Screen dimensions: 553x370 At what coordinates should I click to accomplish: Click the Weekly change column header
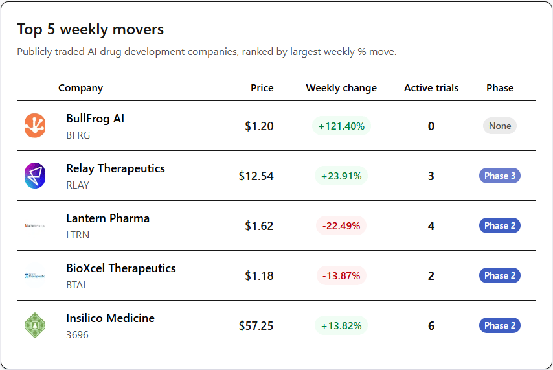coord(341,88)
